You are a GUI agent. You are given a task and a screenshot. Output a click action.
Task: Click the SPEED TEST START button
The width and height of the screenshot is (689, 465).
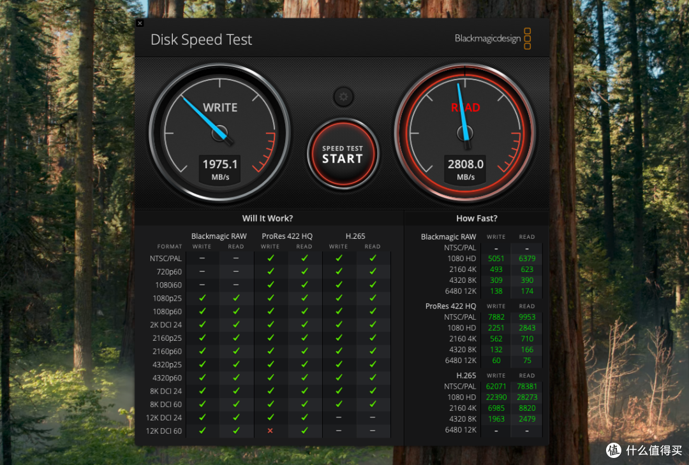(x=343, y=154)
